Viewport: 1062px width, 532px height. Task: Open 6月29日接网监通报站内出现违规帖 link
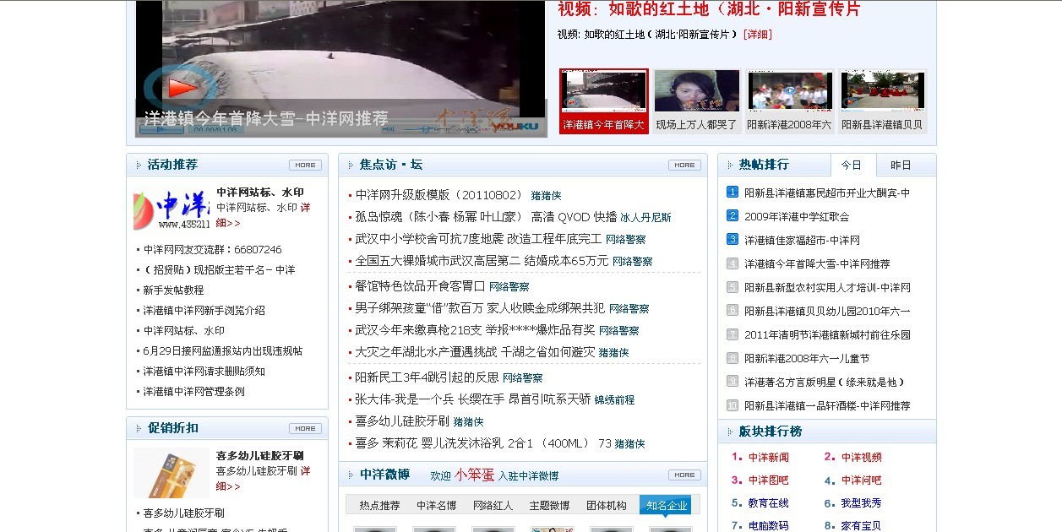(x=222, y=351)
